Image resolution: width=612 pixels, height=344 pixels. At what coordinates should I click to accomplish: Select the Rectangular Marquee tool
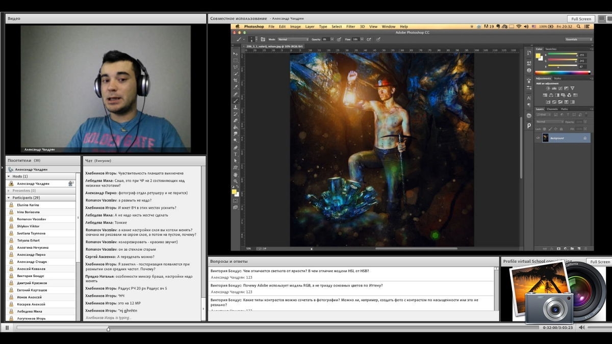pos(236,60)
